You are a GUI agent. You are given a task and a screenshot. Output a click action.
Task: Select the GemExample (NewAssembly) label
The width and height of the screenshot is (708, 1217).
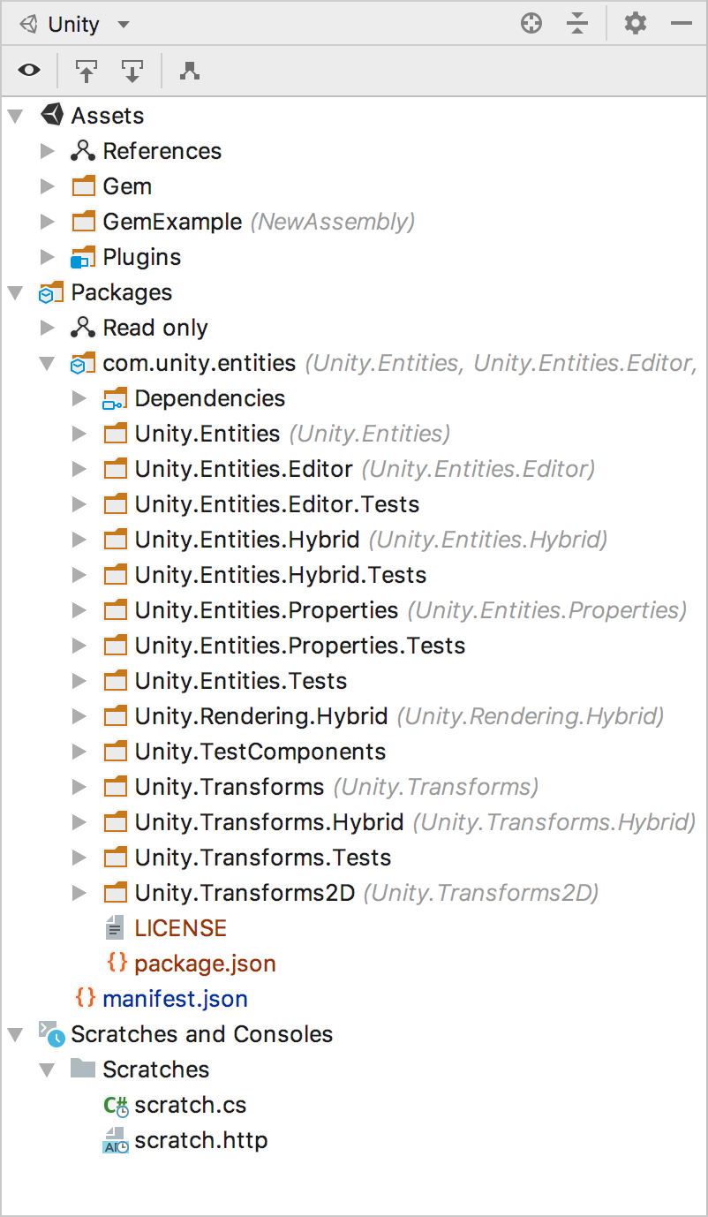(x=259, y=222)
